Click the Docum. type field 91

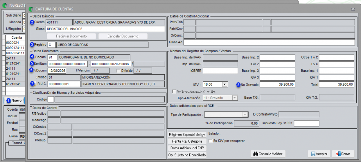tap(53, 57)
